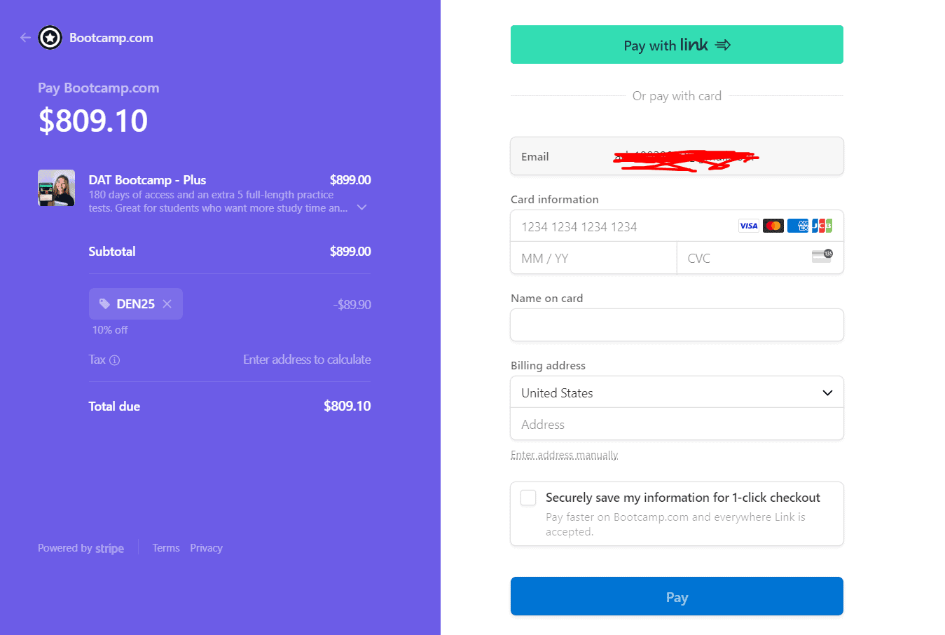Image resolution: width=945 pixels, height=635 pixels.
Task: Click the JCB card icon
Action: click(822, 226)
